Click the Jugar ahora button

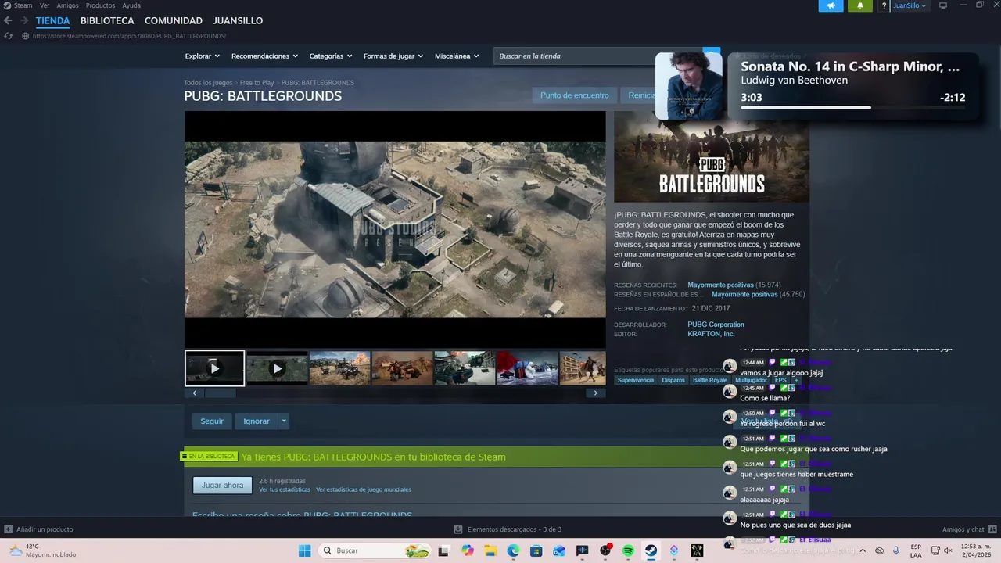(x=223, y=486)
